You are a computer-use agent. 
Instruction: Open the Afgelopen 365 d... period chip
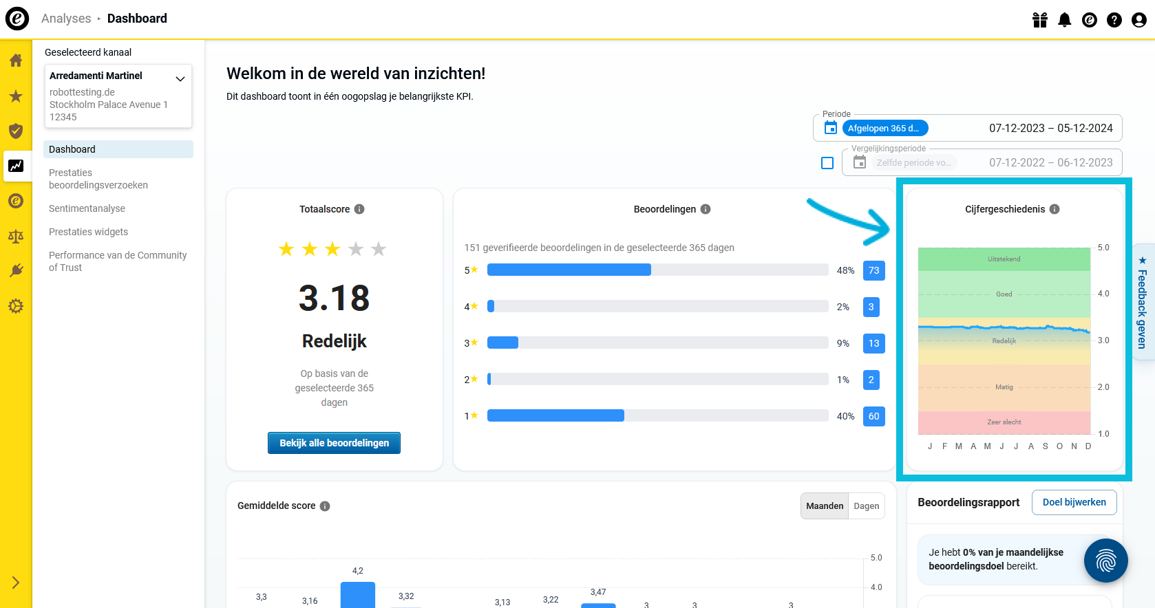click(x=884, y=128)
